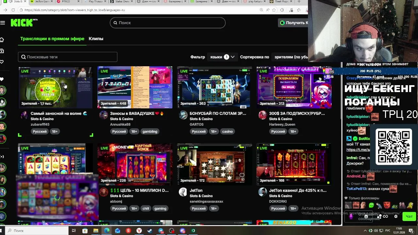Click the infinity icon in chat bar
The width and height of the screenshot is (418, 235).
coord(385,216)
